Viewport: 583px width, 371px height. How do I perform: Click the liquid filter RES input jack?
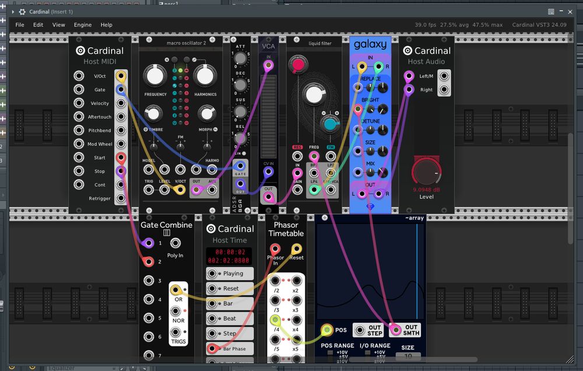297,156
